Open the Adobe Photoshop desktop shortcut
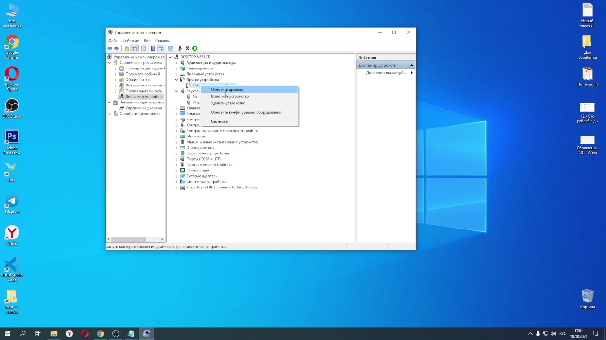606x340 pixels. [x=12, y=142]
